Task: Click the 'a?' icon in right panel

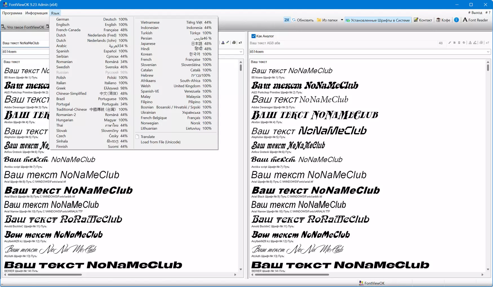Action: (x=487, y=43)
